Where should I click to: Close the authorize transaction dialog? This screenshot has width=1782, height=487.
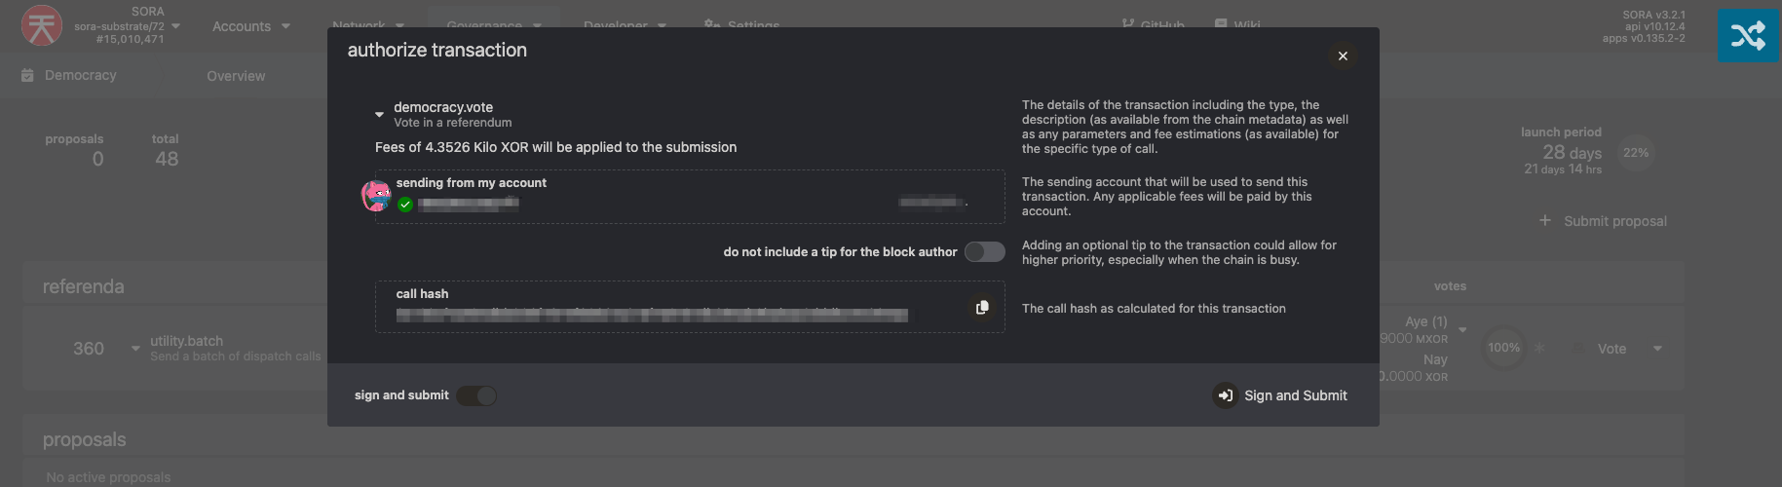(1343, 56)
